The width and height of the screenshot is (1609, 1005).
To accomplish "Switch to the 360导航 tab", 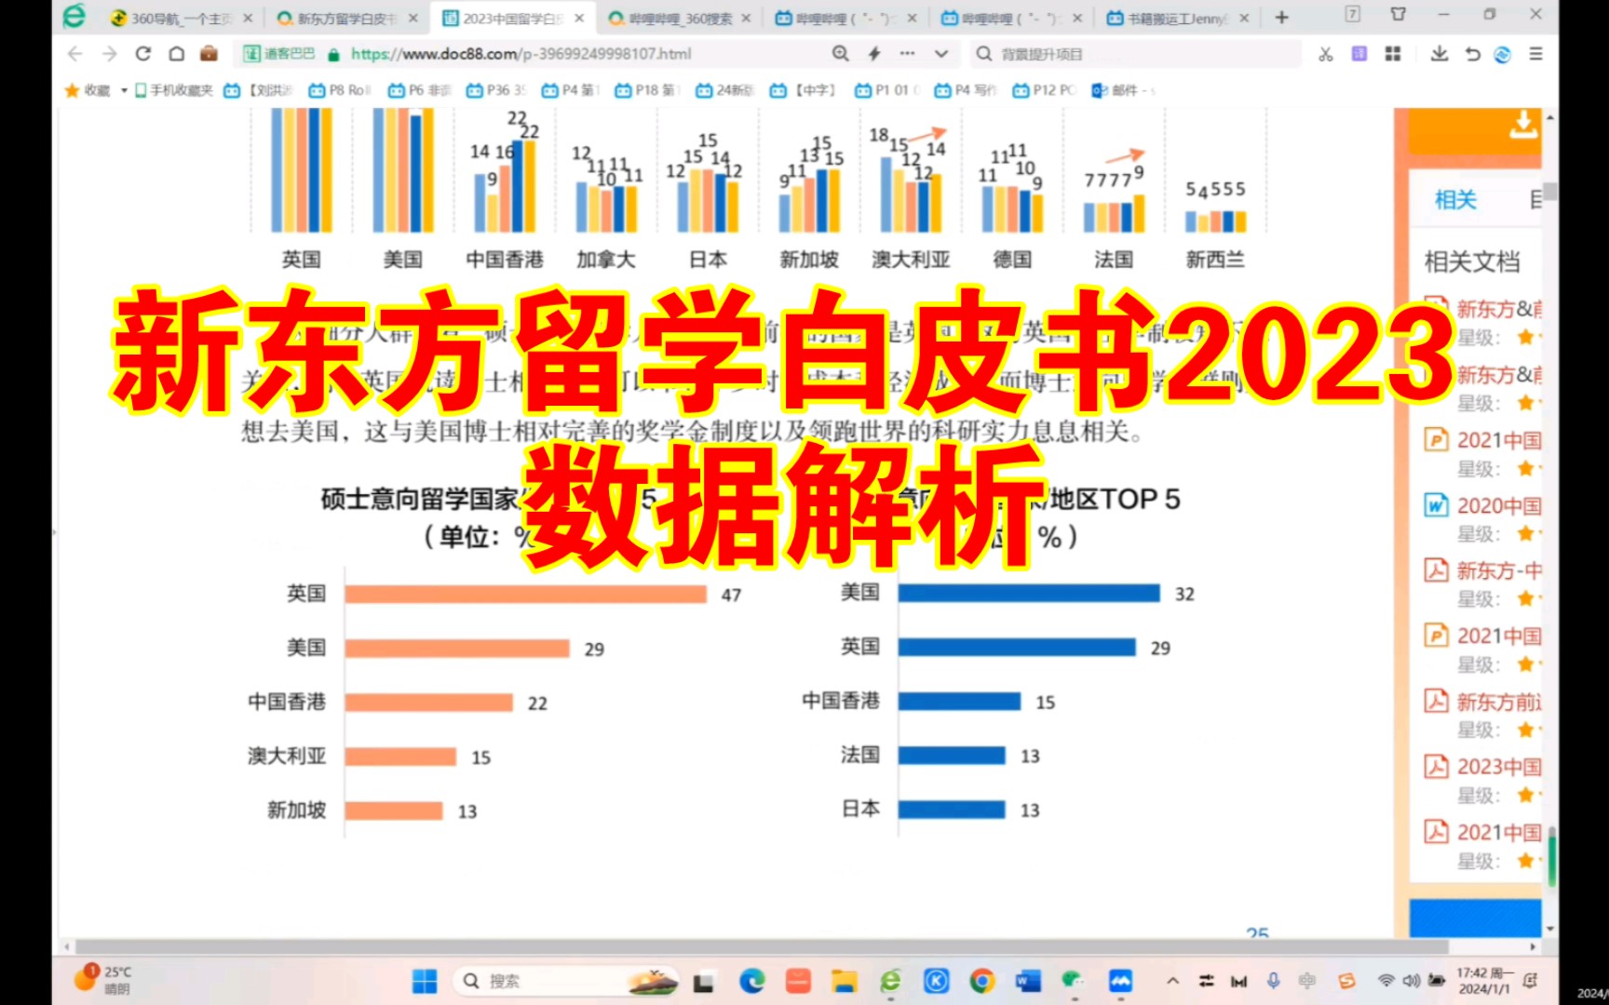I will coord(181,19).
